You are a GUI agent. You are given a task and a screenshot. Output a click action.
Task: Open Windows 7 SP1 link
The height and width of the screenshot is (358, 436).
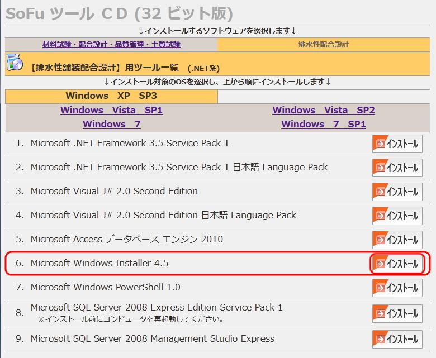pyautogui.click(x=324, y=124)
